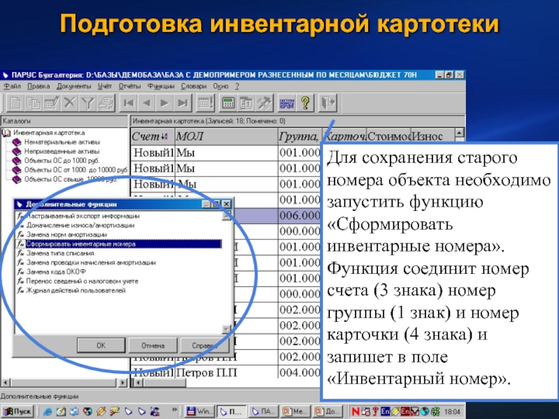
Task: Click the 'Счет' column header
Action: (147, 136)
